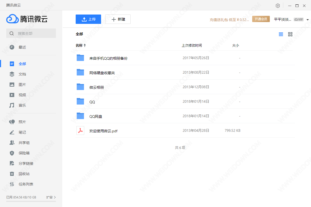Screen dimensions: 311x207
Task: Open 任务列表 transfer arrows icon
Action: coord(12,184)
